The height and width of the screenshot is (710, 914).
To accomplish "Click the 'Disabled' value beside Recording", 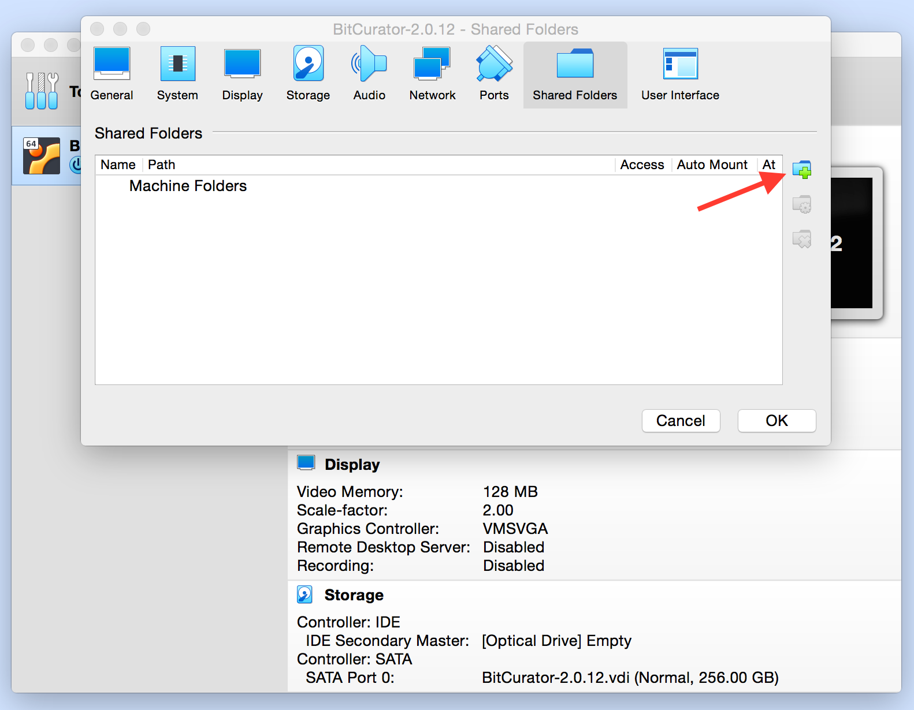I will [514, 566].
